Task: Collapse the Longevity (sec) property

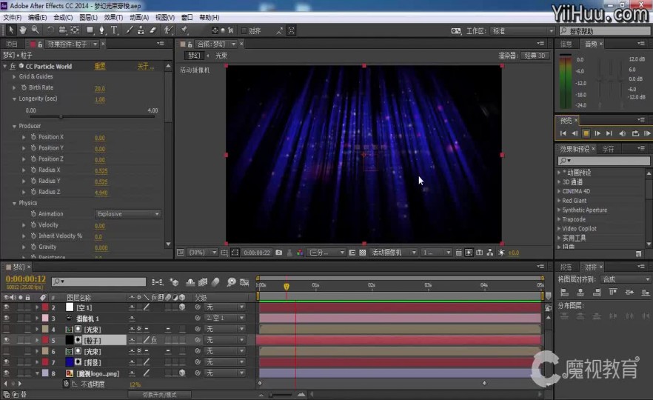Action: [14, 99]
